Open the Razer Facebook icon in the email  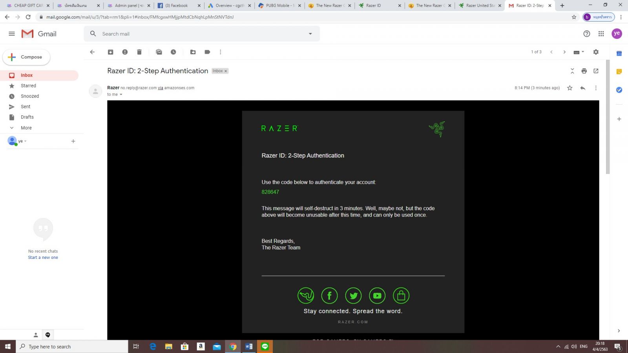pyautogui.click(x=330, y=296)
